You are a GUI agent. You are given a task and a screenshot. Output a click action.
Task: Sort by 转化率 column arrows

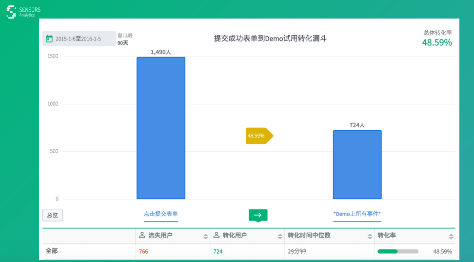[x=451, y=236]
